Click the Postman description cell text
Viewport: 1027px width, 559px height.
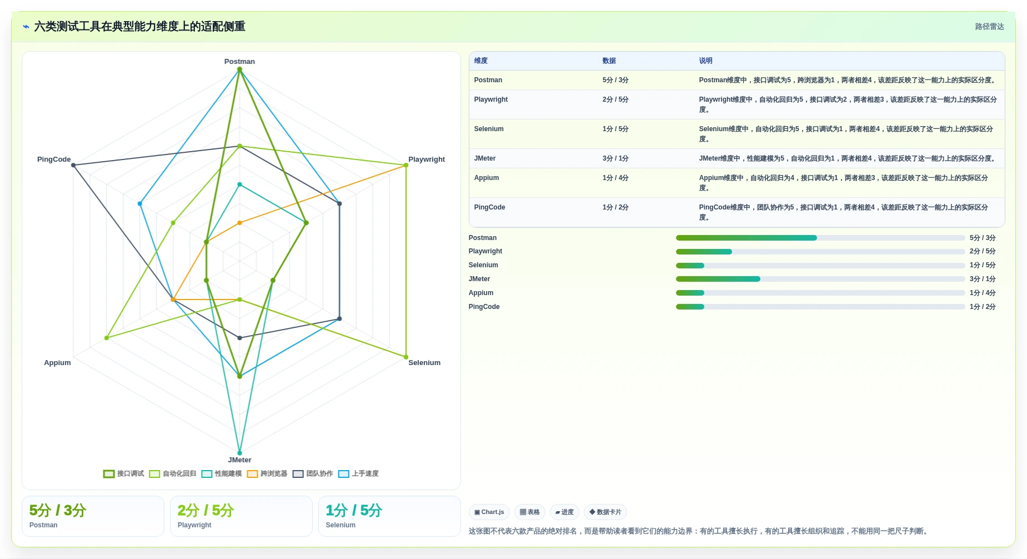(x=848, y=80)
